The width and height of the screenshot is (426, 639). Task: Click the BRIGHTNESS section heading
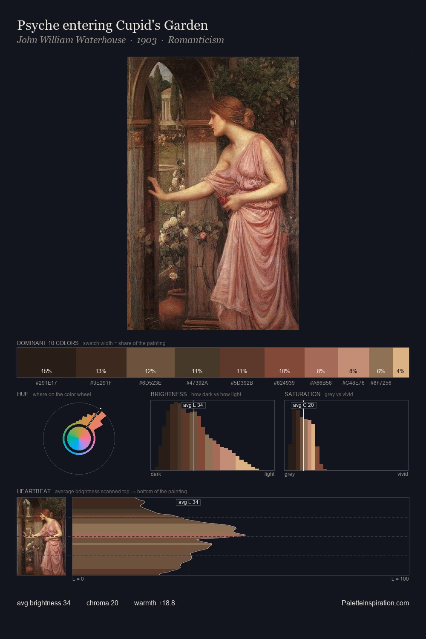[x=169, y=394]
